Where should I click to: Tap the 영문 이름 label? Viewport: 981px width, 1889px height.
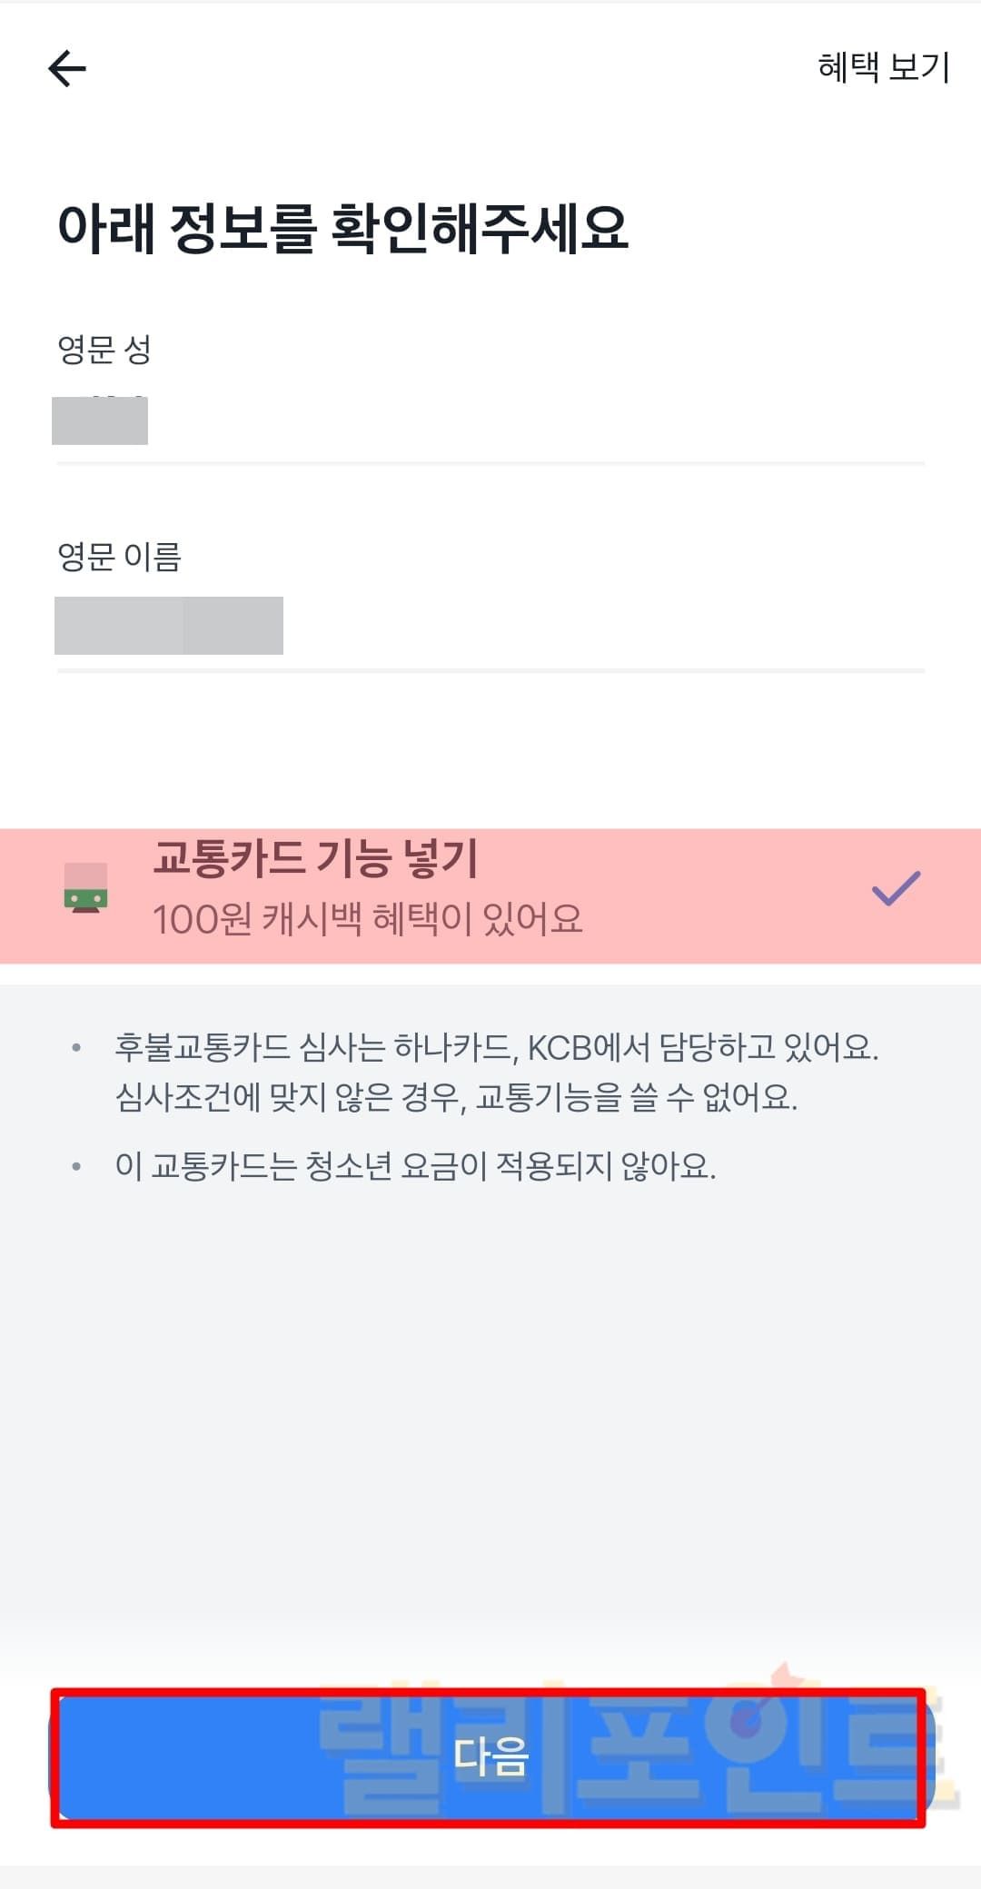[119, 557]
